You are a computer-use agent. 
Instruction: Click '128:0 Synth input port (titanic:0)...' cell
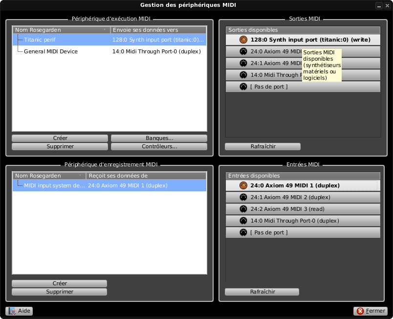click(158, 40)
